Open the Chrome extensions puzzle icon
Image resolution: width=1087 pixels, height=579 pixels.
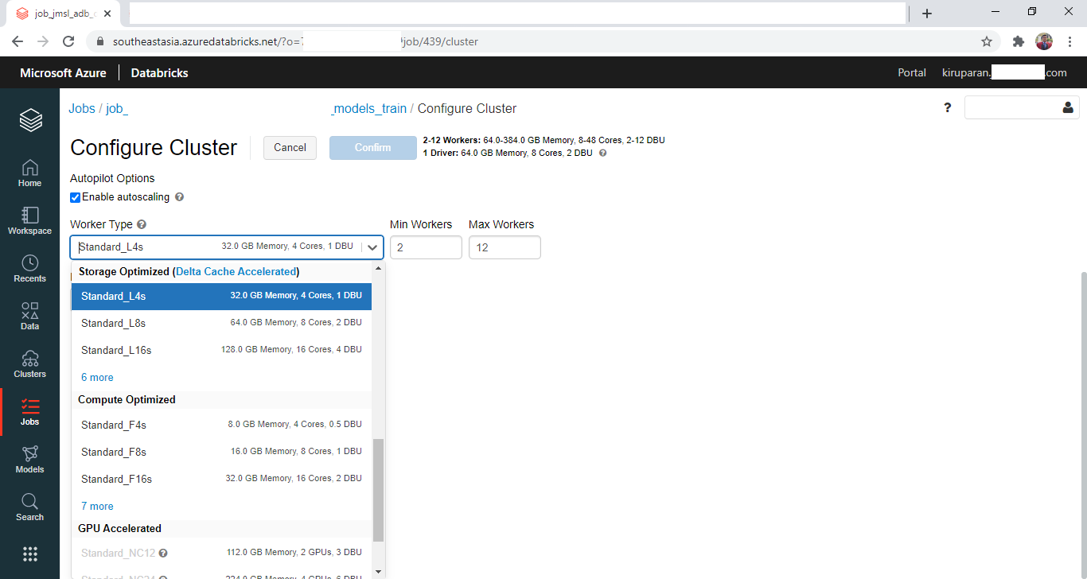coord(1018,41)
